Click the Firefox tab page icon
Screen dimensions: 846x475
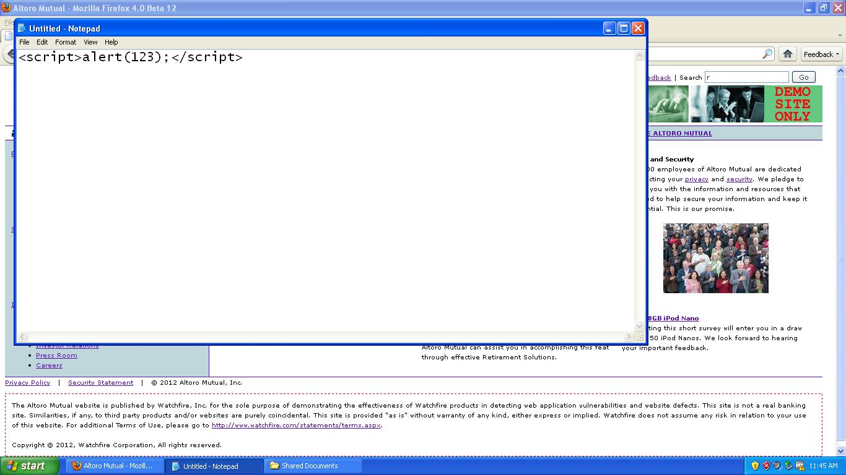tap(9, 35)
